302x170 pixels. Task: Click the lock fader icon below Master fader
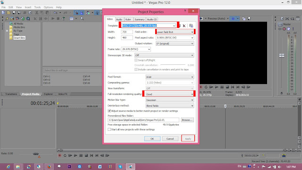click(282, 93)
